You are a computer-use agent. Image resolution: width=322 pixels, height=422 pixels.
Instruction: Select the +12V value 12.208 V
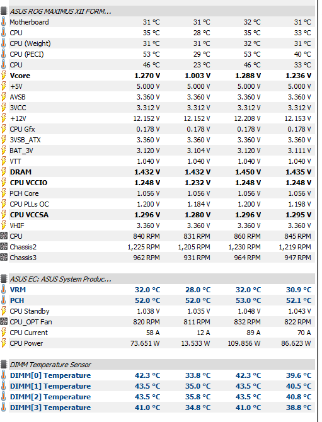(x=247, y=118)
